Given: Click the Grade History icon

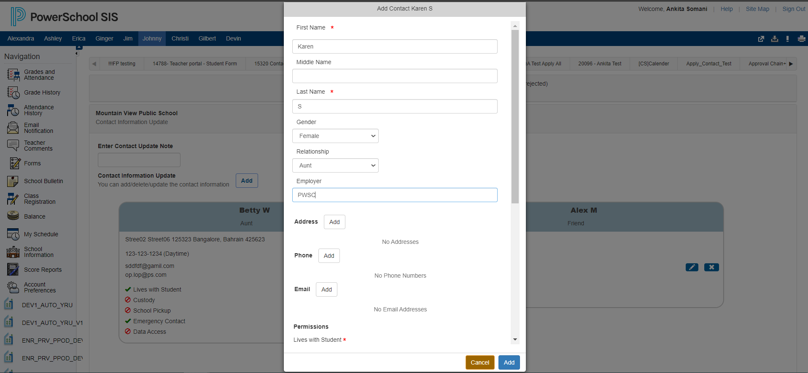Looking at the screenshot, I should tap(13, 92).
